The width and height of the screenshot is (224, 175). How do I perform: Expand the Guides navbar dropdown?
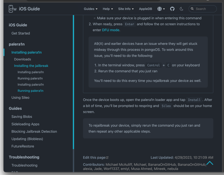(91, 9)
